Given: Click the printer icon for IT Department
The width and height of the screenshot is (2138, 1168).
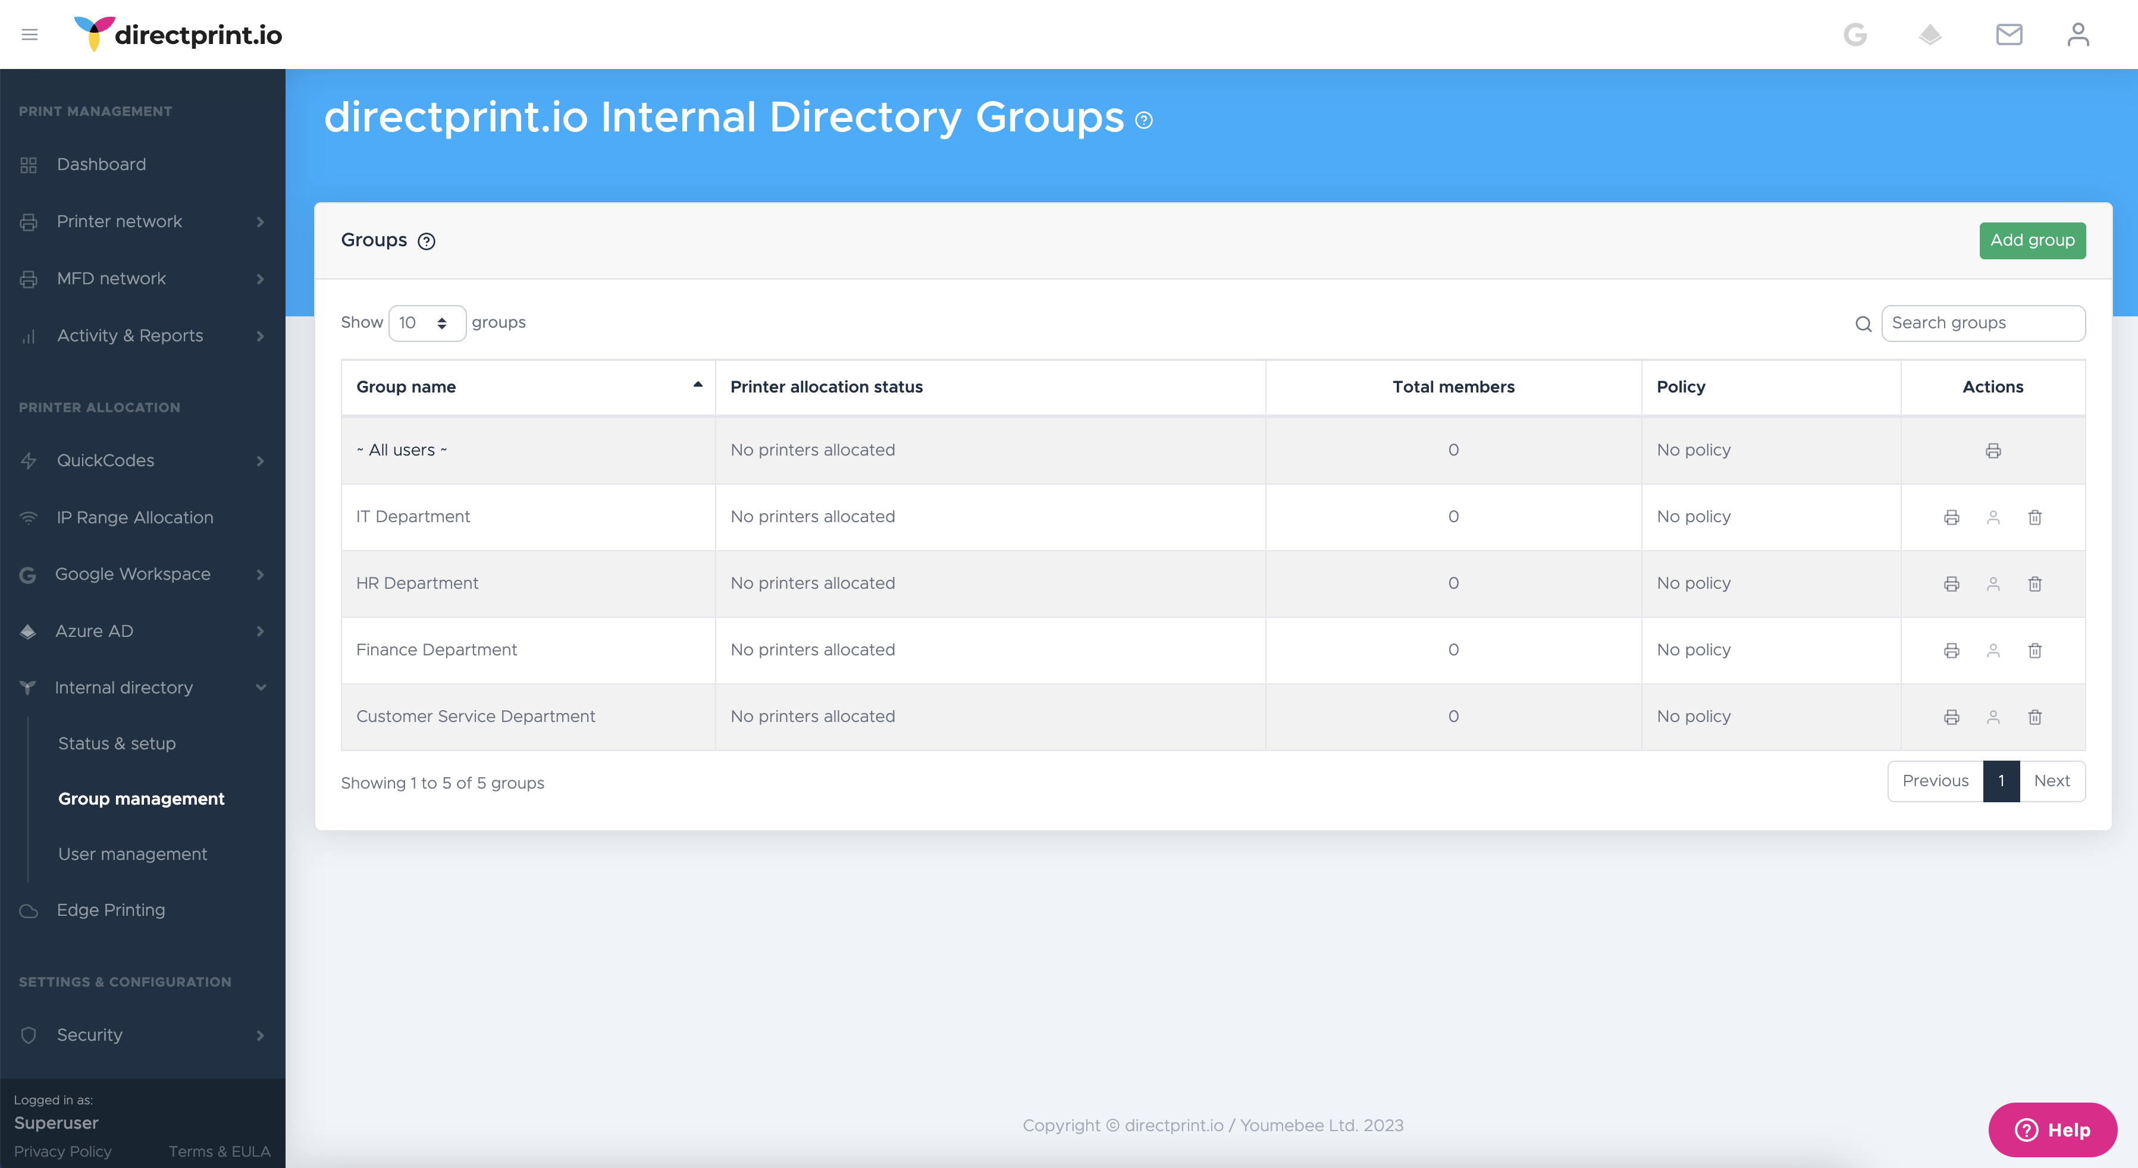Looking at the screenshot, I should [1951, 517].
